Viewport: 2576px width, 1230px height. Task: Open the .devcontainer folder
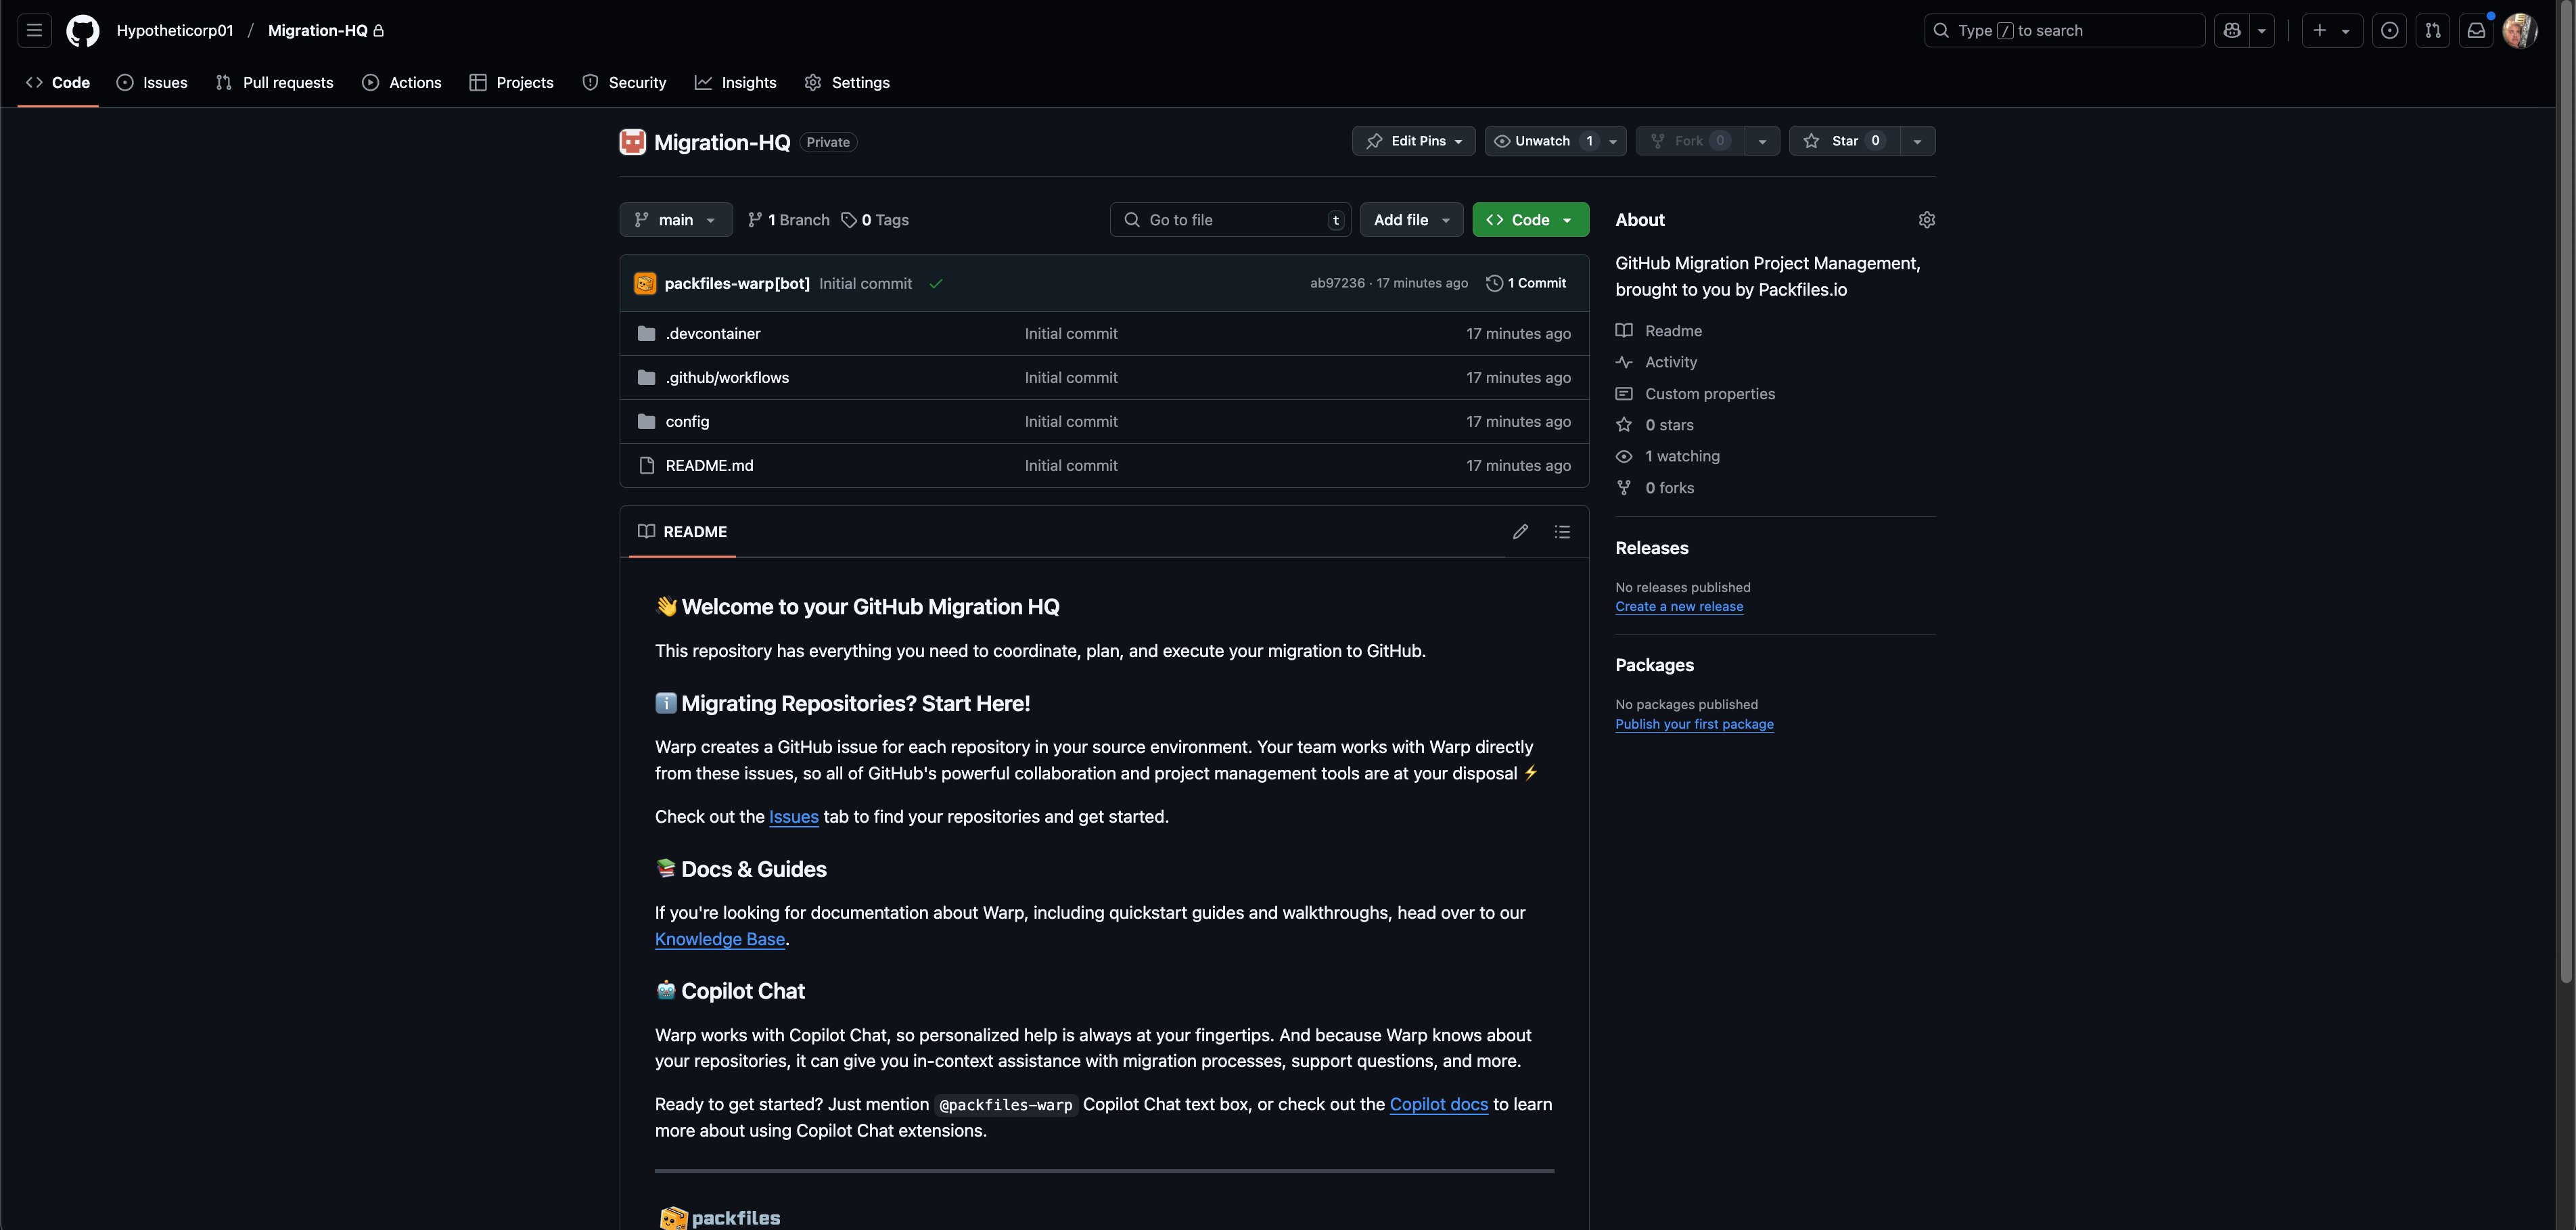click(x=713, y=334)
